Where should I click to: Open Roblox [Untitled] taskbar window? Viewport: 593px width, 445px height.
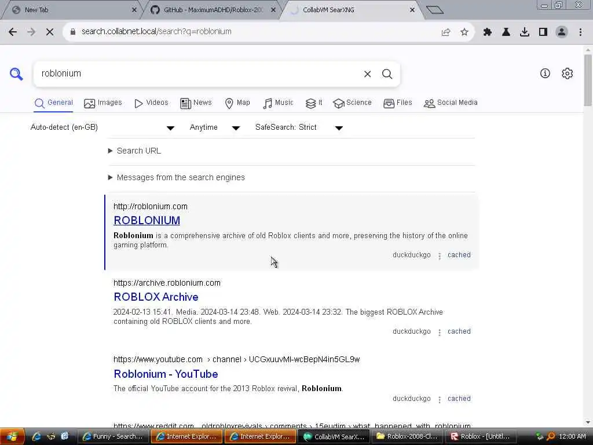(x=481, y=437)
